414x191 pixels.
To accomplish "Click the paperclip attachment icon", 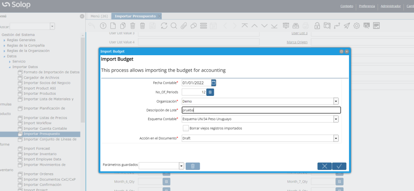I will click(x=184, y=26).
